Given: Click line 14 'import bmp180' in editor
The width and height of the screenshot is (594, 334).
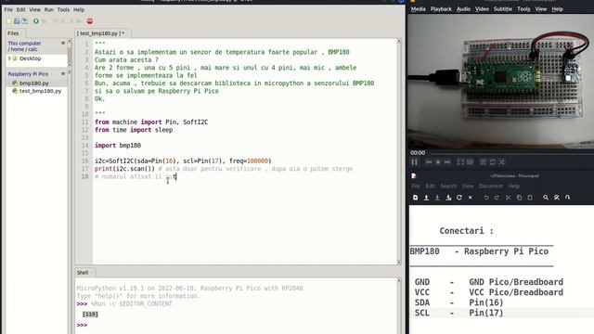Looking at the screenshot, I should pyautogui.click(x=118, y=146).
